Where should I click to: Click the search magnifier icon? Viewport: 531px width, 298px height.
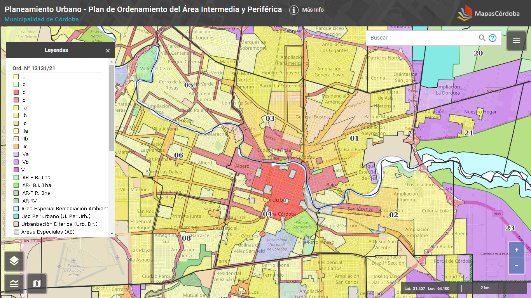click(482, 38)
